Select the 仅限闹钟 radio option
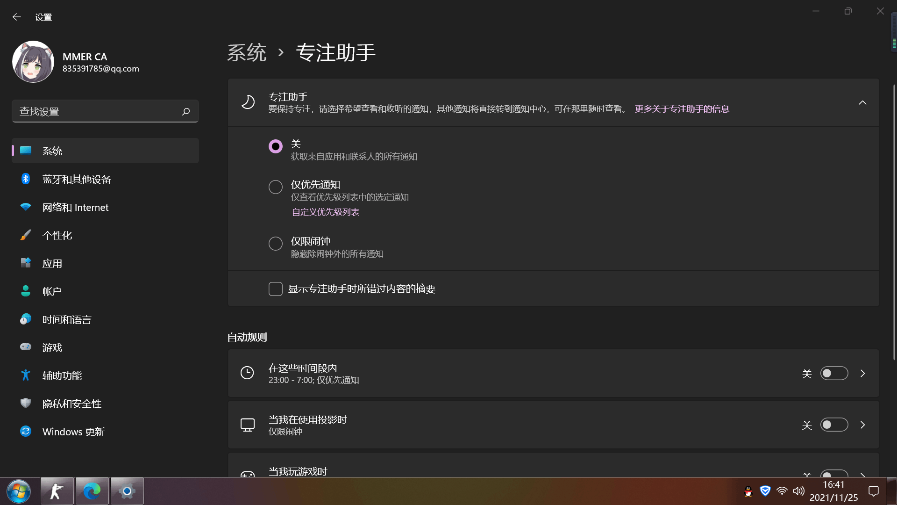This screenshot has width=897, height=505. pos(276,244)
